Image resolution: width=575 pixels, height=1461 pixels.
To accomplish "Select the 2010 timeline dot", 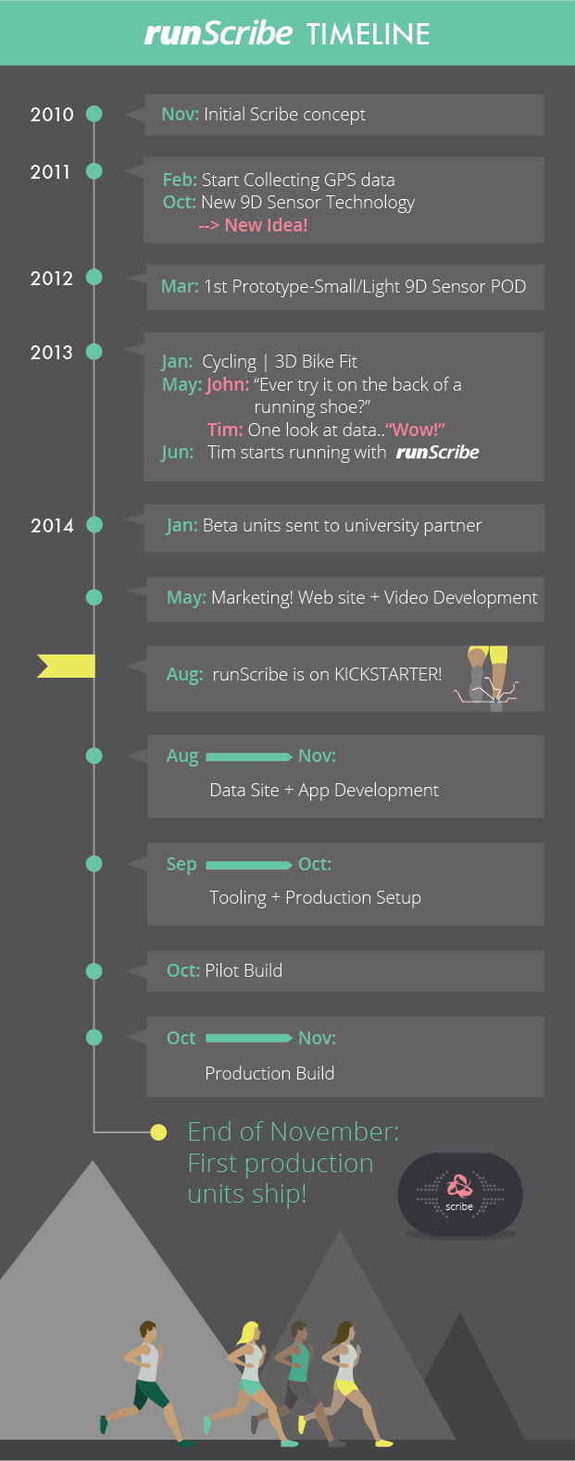I will [x=94, y=114].
